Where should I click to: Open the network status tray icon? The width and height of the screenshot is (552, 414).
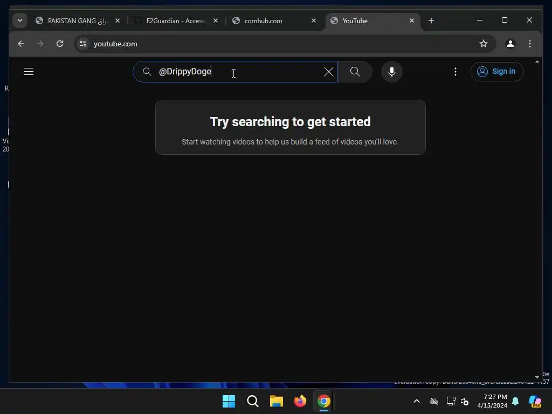point(451,401)
